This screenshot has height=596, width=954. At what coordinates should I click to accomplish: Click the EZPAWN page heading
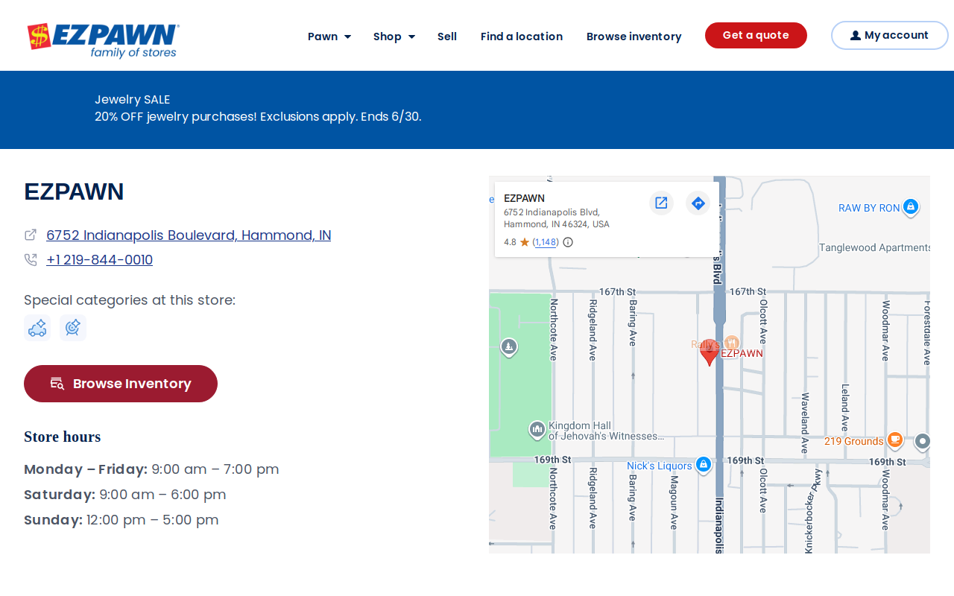pos(74,191)
